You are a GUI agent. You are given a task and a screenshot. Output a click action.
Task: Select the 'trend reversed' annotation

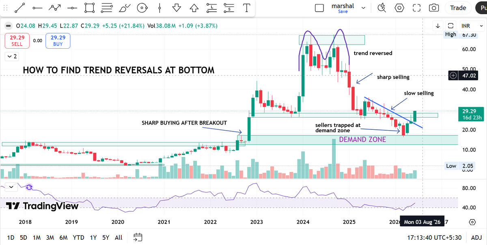373,53
